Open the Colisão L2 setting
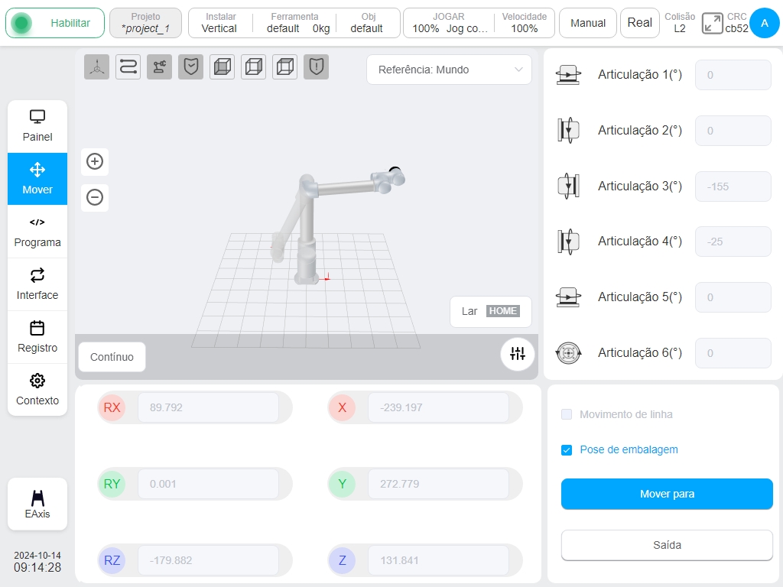Screen dimensions: 783x587 click(679, 23)
